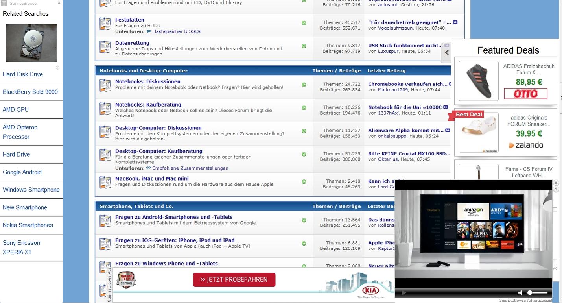Play the video advertisement
The image size is (562, 303).
404,293
